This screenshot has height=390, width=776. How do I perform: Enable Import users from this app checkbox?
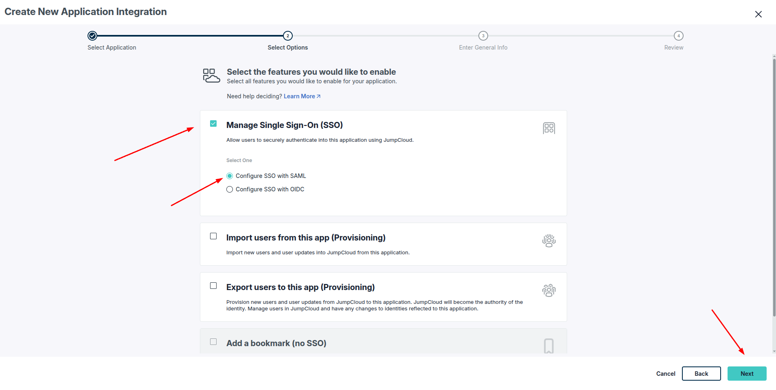(213, 236)
